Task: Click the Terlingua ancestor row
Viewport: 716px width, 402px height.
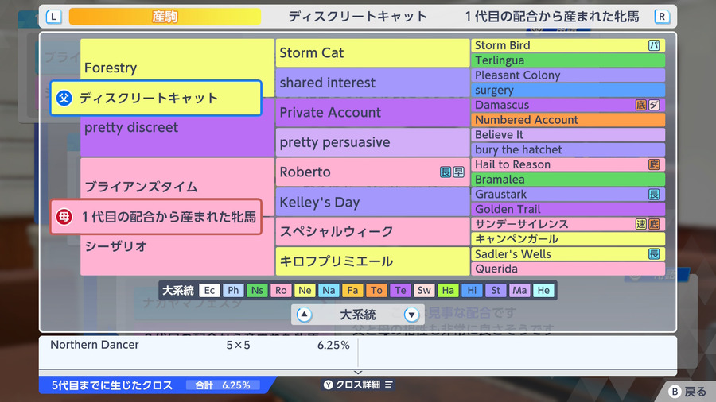Action: coord(568,60)
